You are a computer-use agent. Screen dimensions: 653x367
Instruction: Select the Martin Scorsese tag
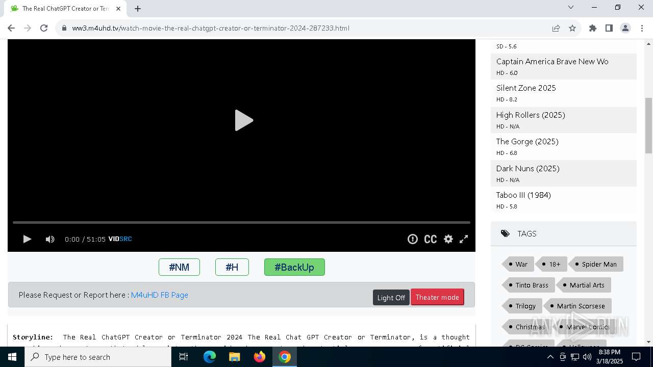click(577, 306)
